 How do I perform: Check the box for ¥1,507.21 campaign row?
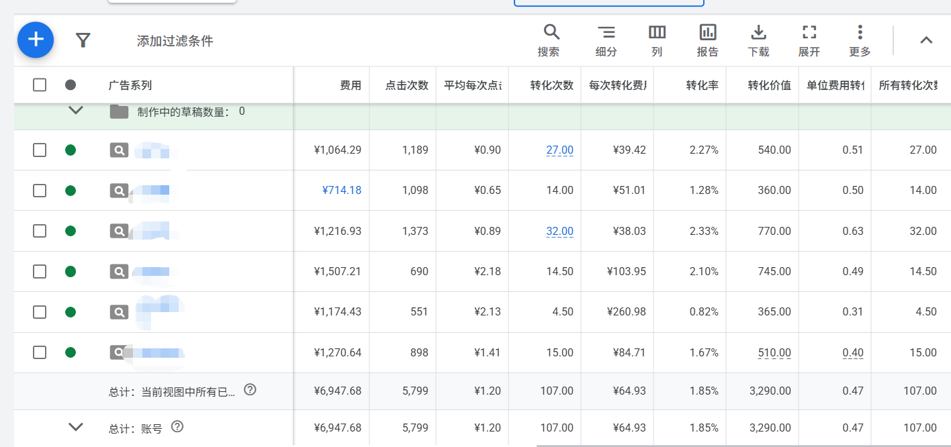click(x=40, y=272)
